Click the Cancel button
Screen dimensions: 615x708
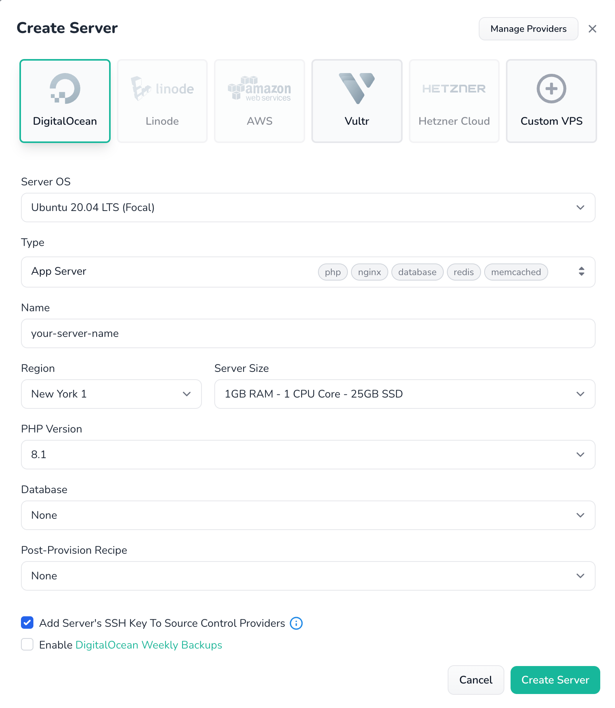476,680
